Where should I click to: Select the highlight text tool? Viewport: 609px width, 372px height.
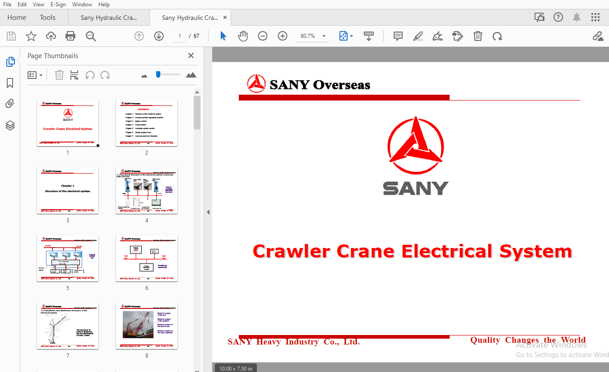(x=418, y=36)
